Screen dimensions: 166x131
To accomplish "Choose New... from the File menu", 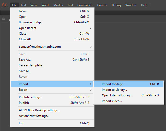I will click(53, 11).
